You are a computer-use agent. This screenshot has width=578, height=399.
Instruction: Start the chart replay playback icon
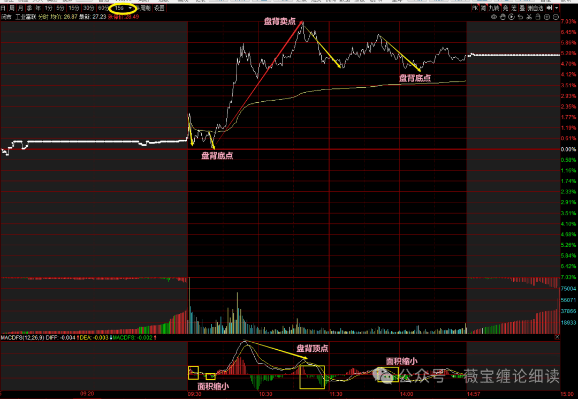pos(511,17)
